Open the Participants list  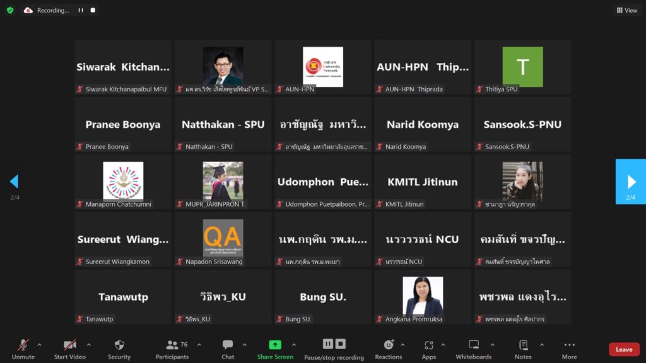coord(172,349)
